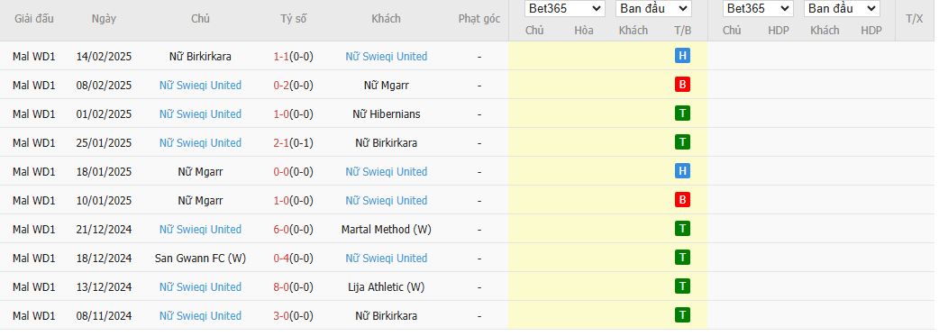Click the blue H badge for 14/02/2025 match
Screen dimensions: 939x336
[682, 56]
